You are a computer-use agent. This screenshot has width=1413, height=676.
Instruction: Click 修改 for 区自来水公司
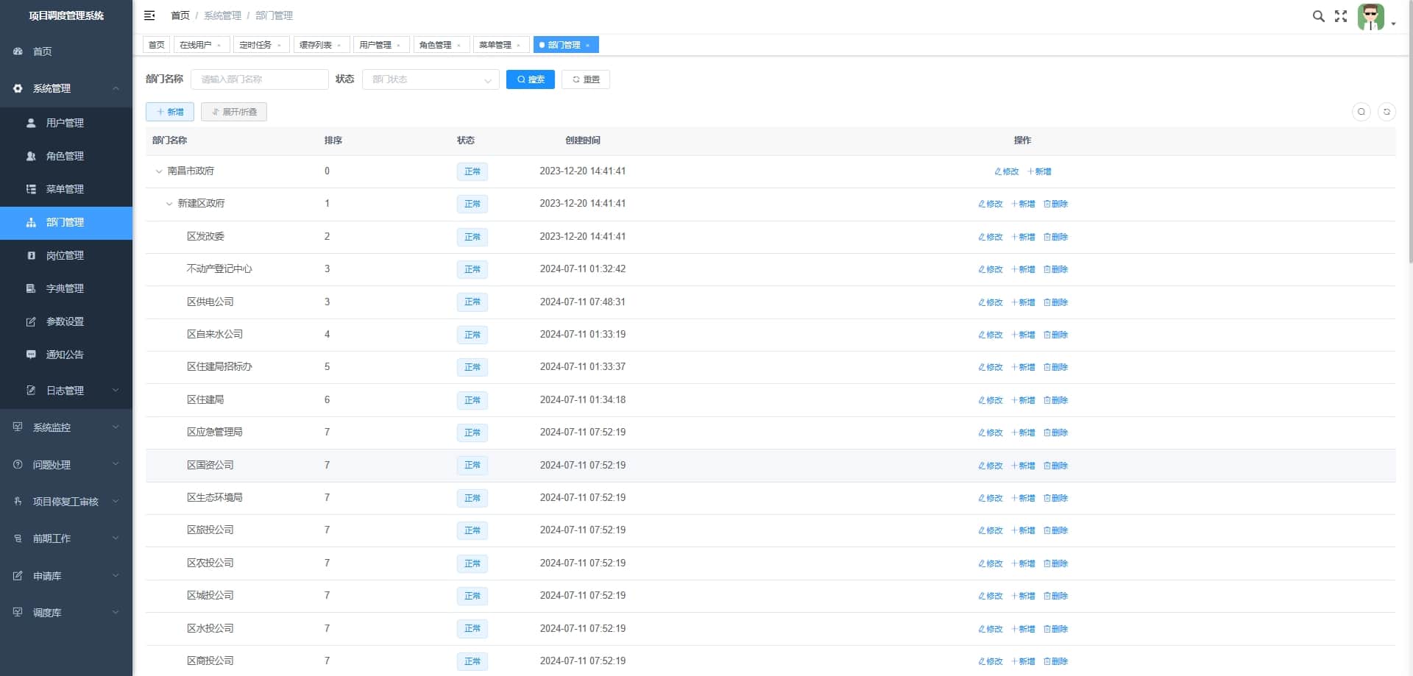point(991,335)
